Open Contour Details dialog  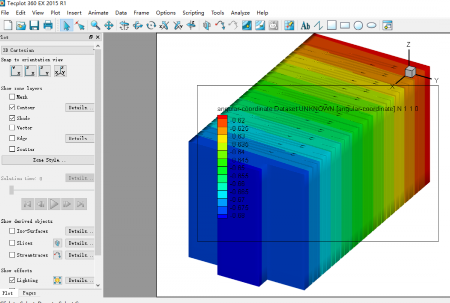[79, 108]
